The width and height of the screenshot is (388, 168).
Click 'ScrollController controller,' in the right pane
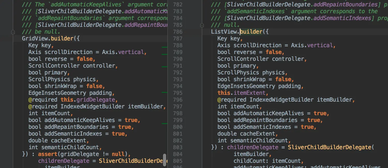point(262,59)
